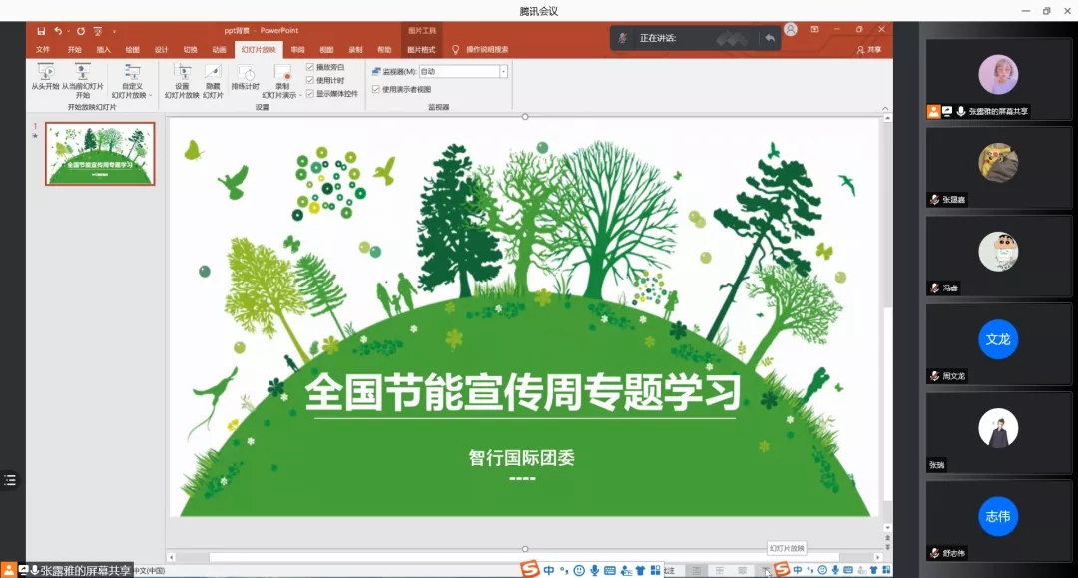This screenshot has width=1078, height=578.
Task: Open the Picture Format tab (图片格式)
Action: pyautogui.click(x=421, y=49)
